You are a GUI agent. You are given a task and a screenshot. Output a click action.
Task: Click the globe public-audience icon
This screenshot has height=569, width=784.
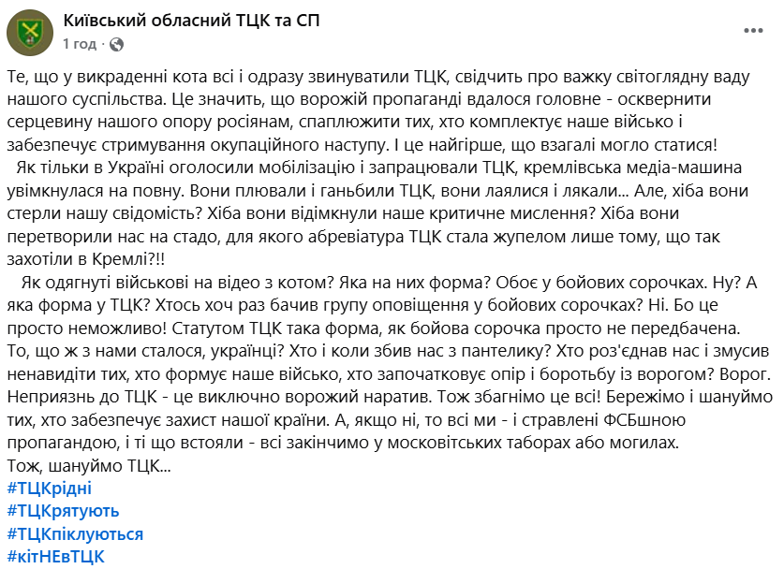click(116, 44)
